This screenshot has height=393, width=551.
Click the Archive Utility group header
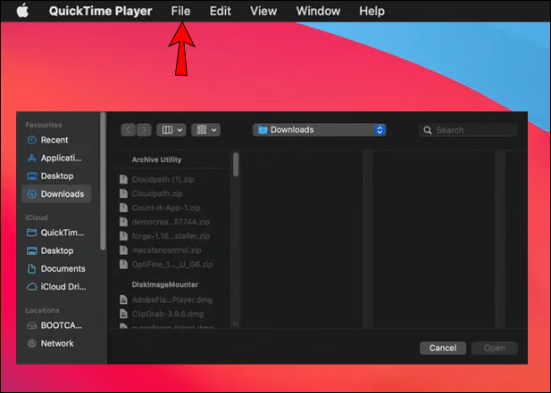click(156, 160)
